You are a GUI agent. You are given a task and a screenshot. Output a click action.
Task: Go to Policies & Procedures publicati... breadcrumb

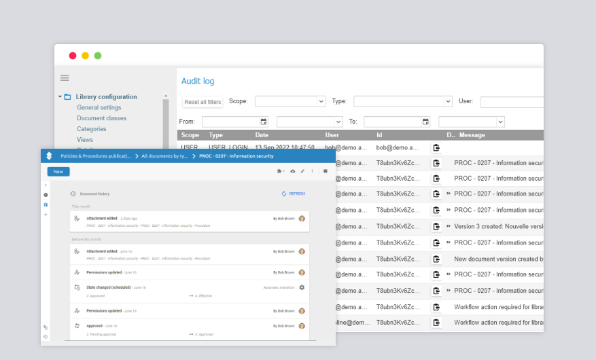click(95, 156)
